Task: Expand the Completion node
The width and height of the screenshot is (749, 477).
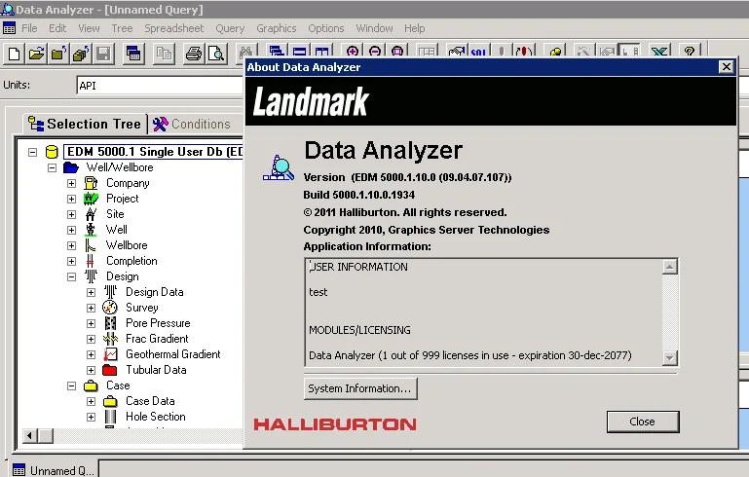Action: [x=72, y=261]
